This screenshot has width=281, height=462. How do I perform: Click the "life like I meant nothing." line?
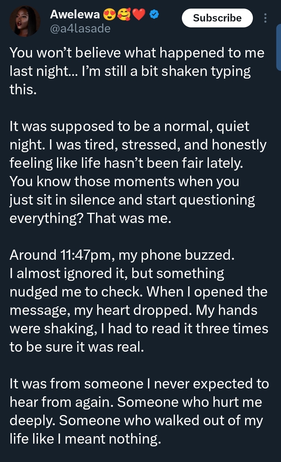coord(85,439)
